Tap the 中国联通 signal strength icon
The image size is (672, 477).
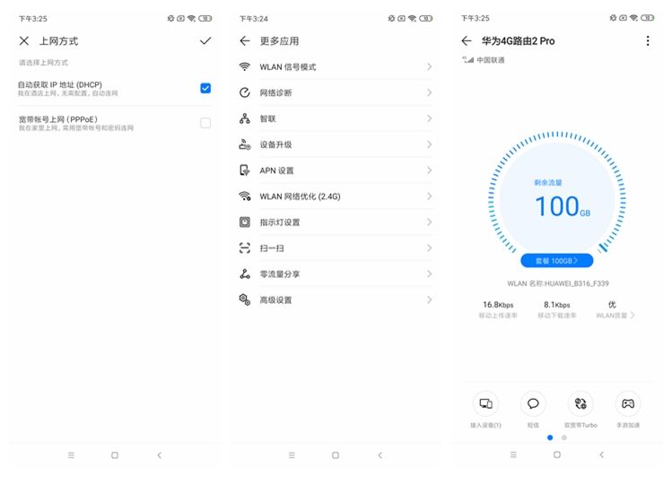(x=467, y=59)
